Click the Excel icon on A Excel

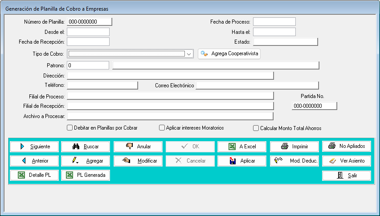[232, 147]
